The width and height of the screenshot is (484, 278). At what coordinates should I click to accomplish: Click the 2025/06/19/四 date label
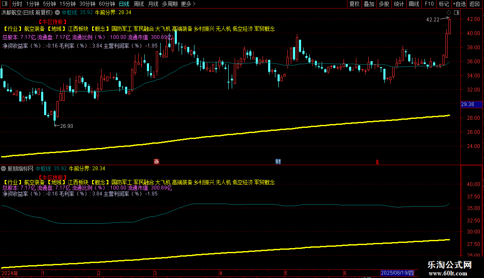(397, 273)
